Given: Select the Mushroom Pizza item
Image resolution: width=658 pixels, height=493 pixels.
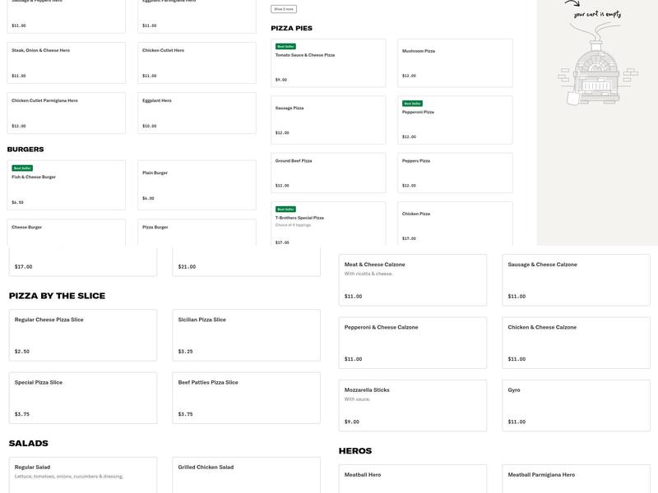Looking at the screenshot, I should pyautogui.click(x=455, y=62).
